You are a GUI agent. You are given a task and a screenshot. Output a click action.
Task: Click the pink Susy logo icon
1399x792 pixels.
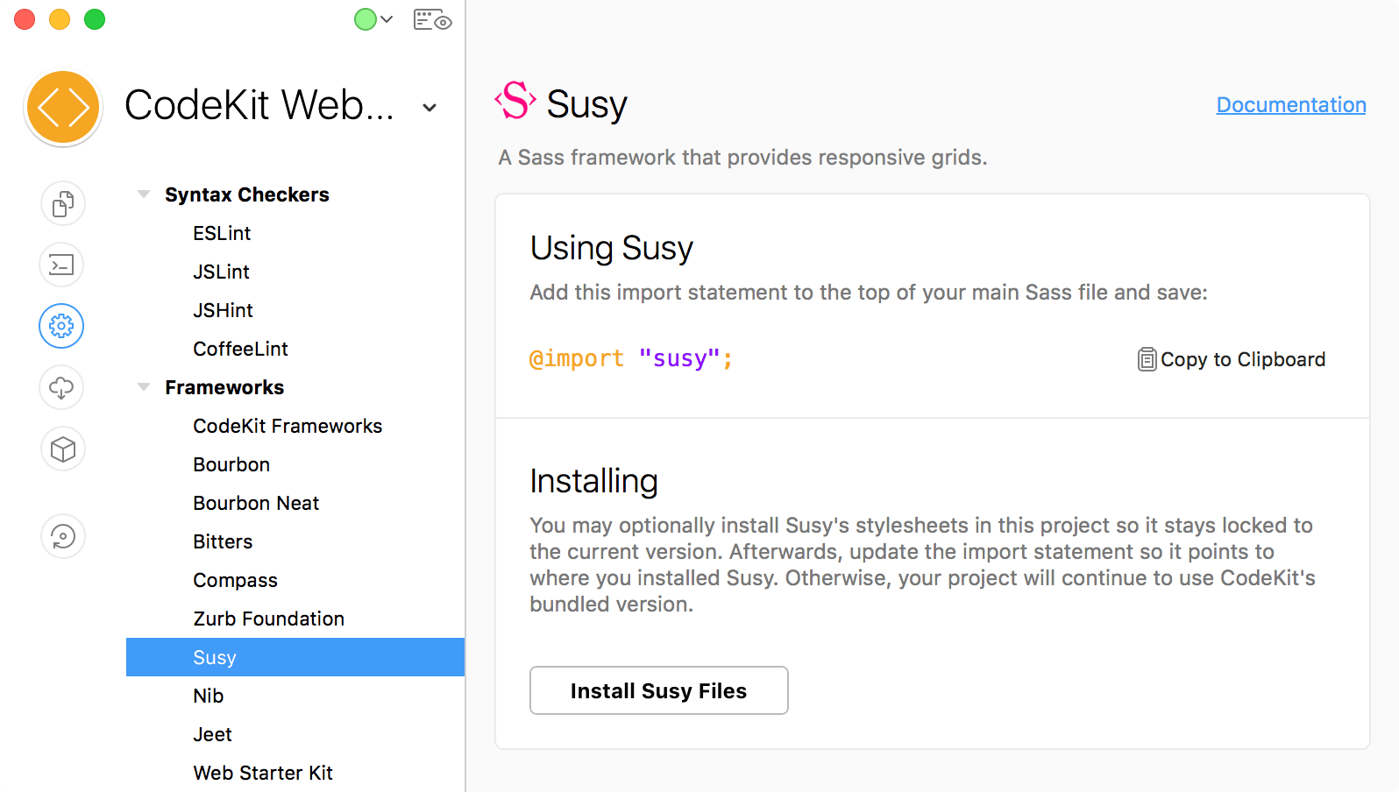tap(515, 101)
